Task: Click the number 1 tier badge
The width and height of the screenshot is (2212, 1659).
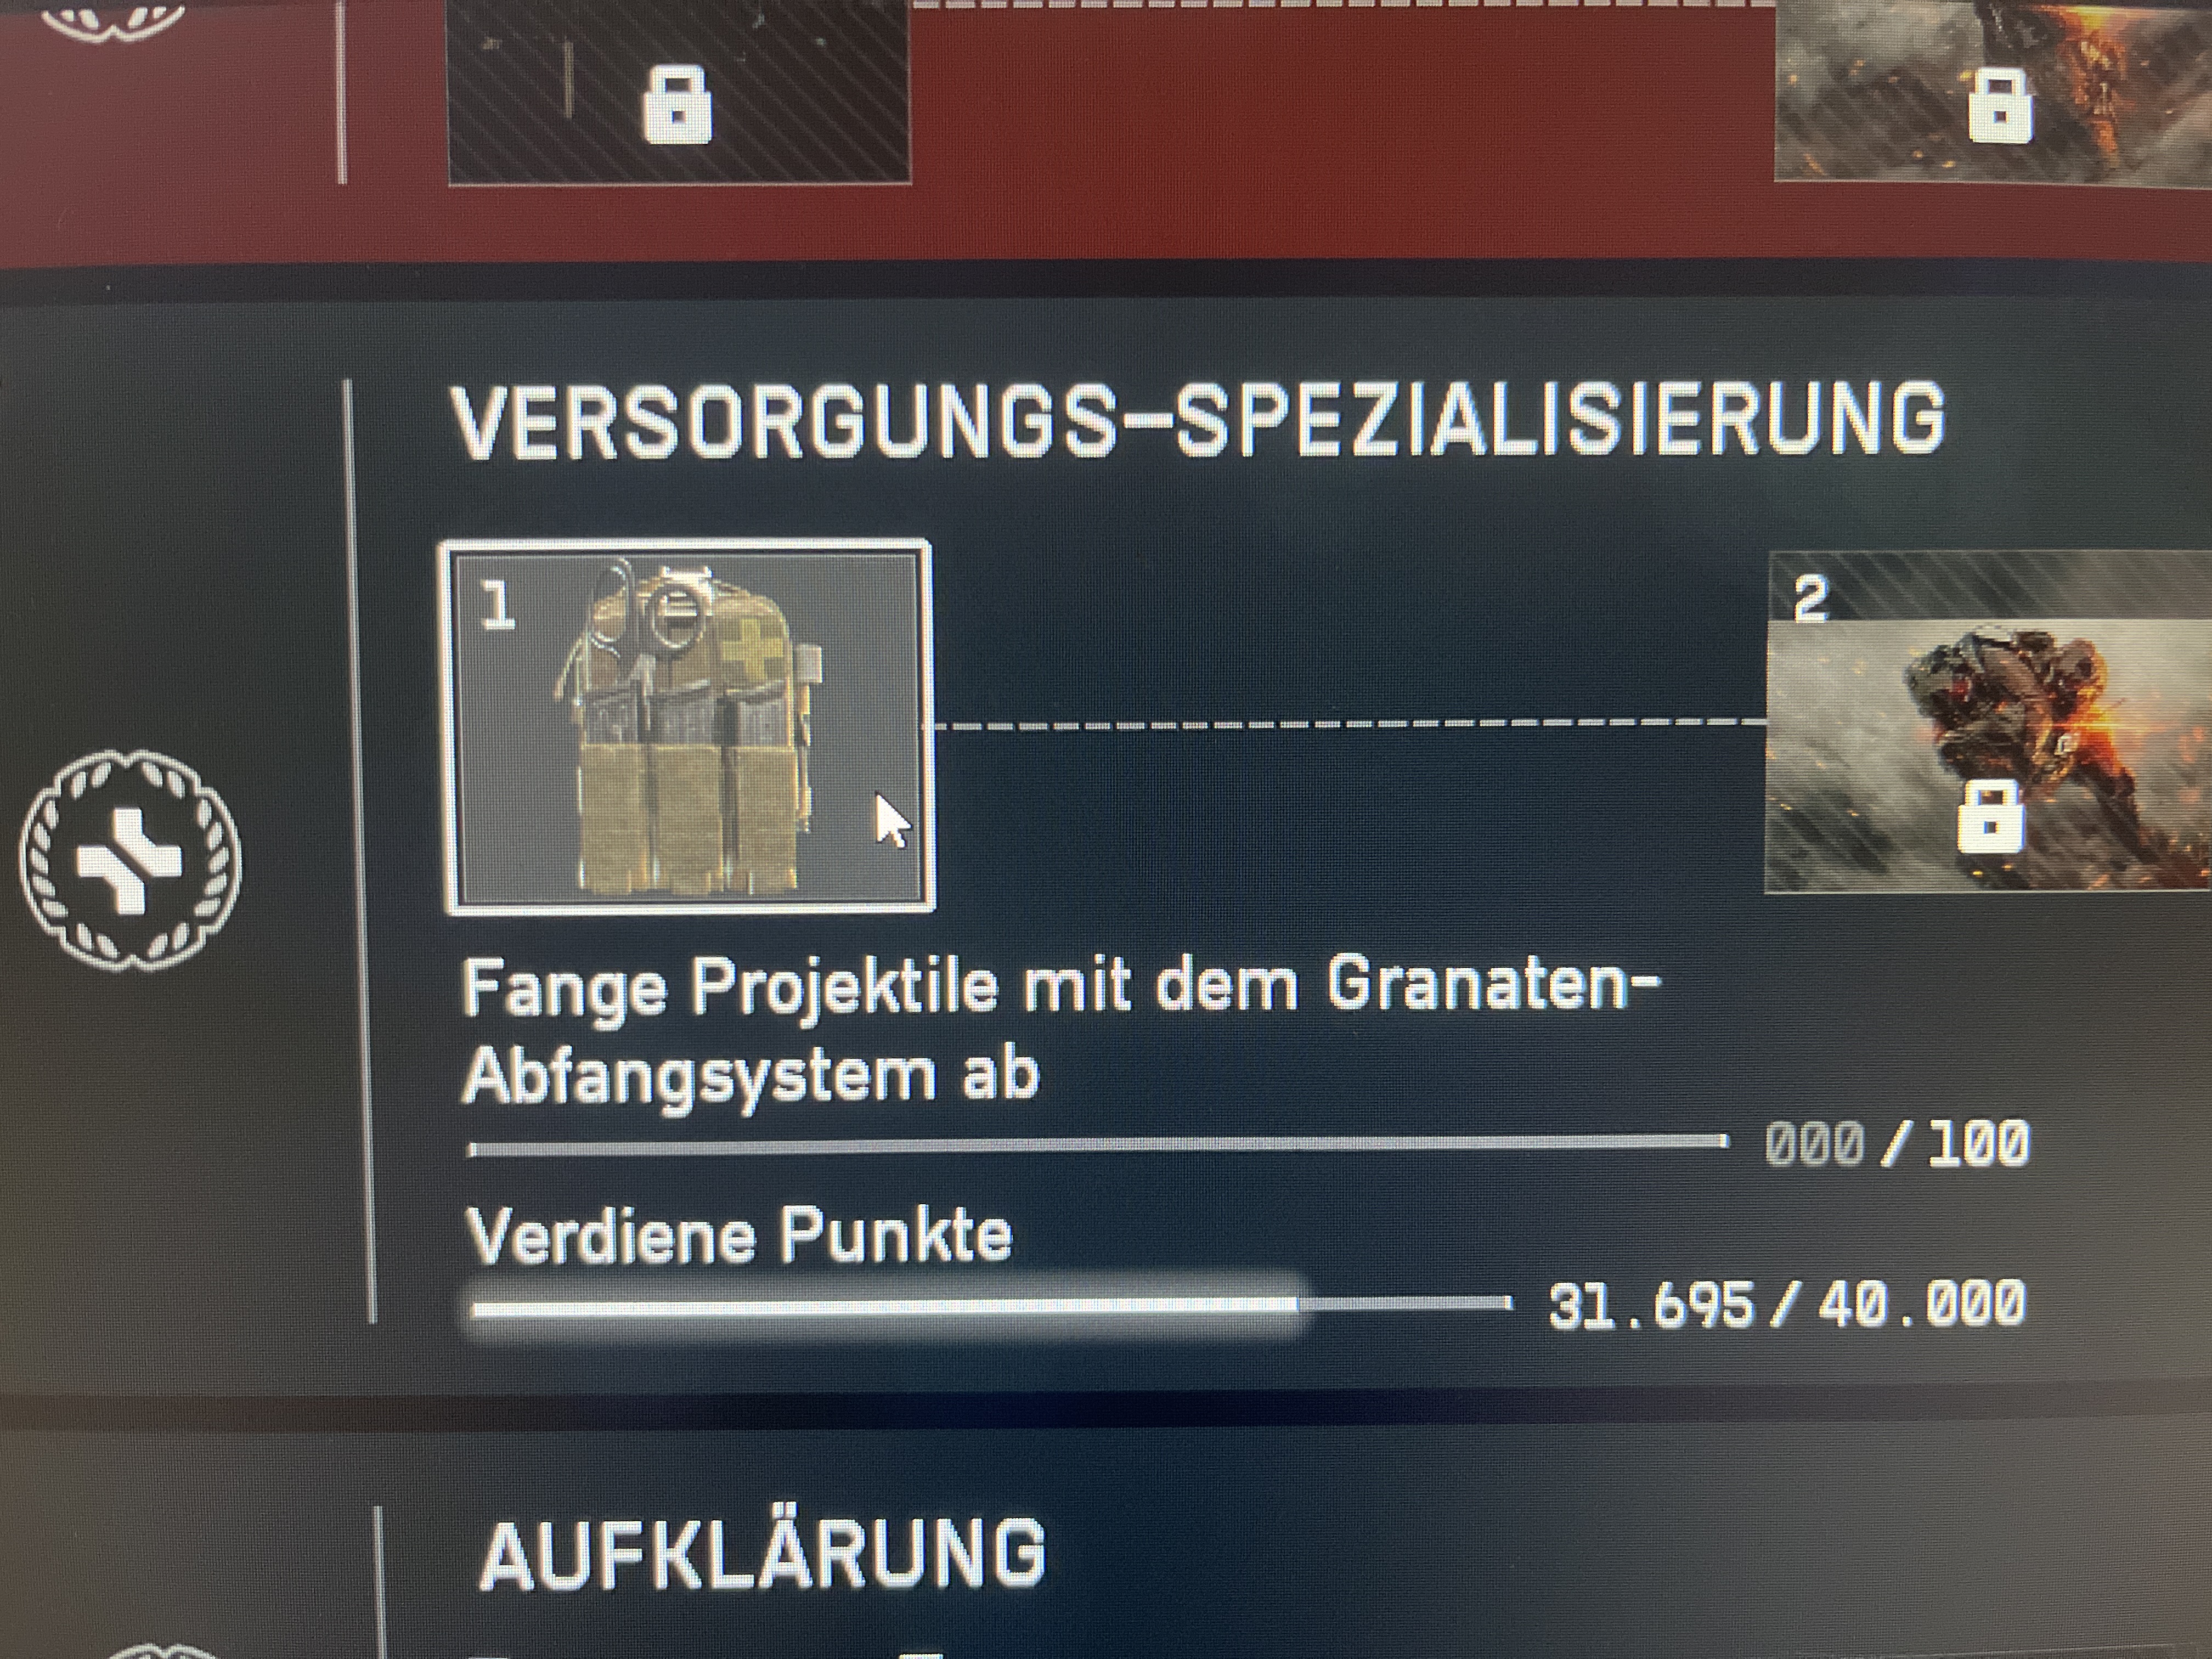Action: 496,606
